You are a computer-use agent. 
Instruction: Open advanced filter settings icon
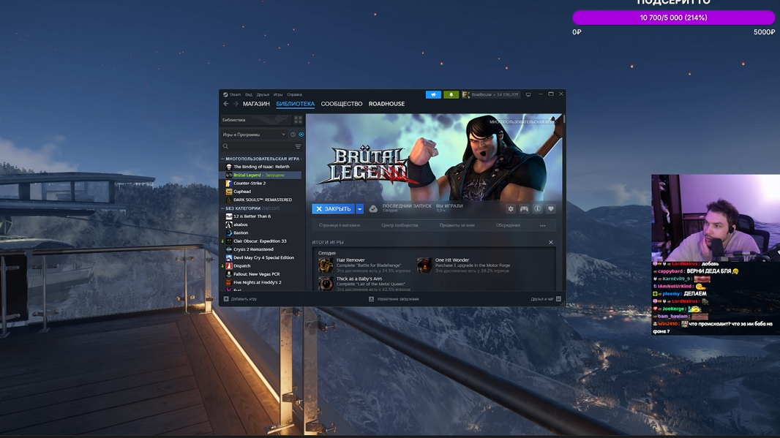[298, 147]
